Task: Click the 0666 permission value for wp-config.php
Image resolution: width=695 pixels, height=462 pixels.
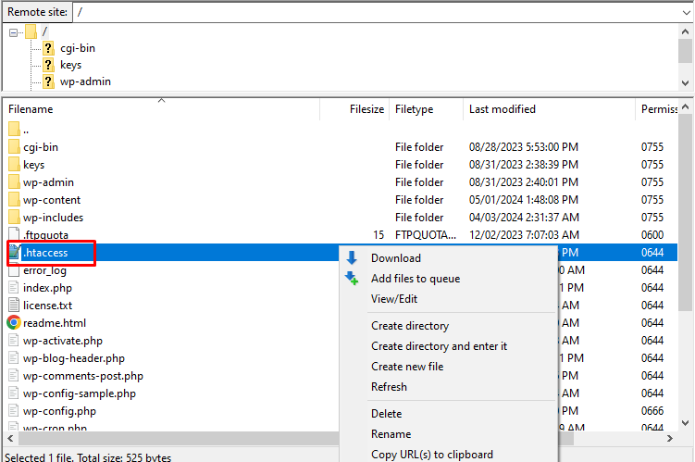Action: point(652,411)
